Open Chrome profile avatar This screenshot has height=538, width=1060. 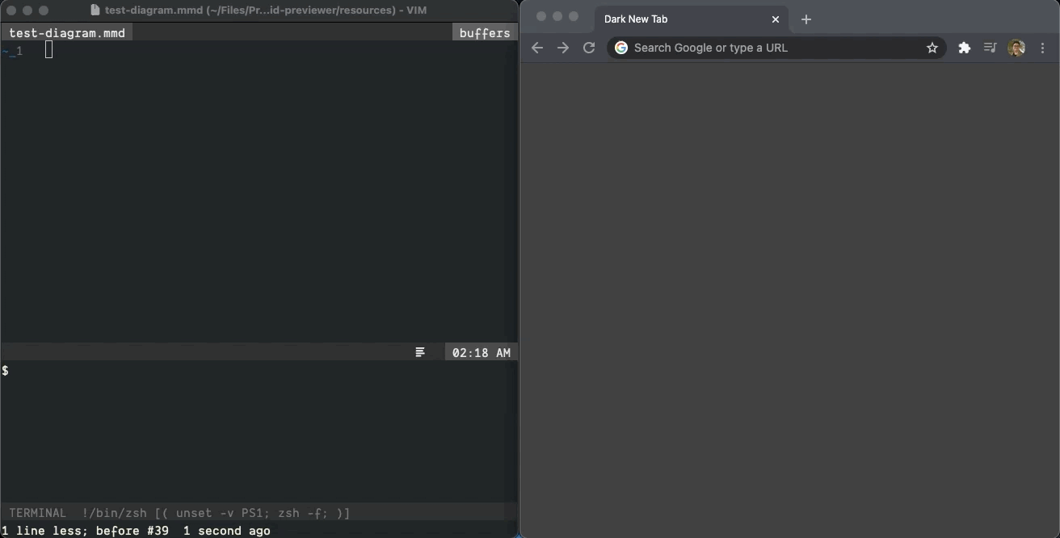(x=1016, y=48)
